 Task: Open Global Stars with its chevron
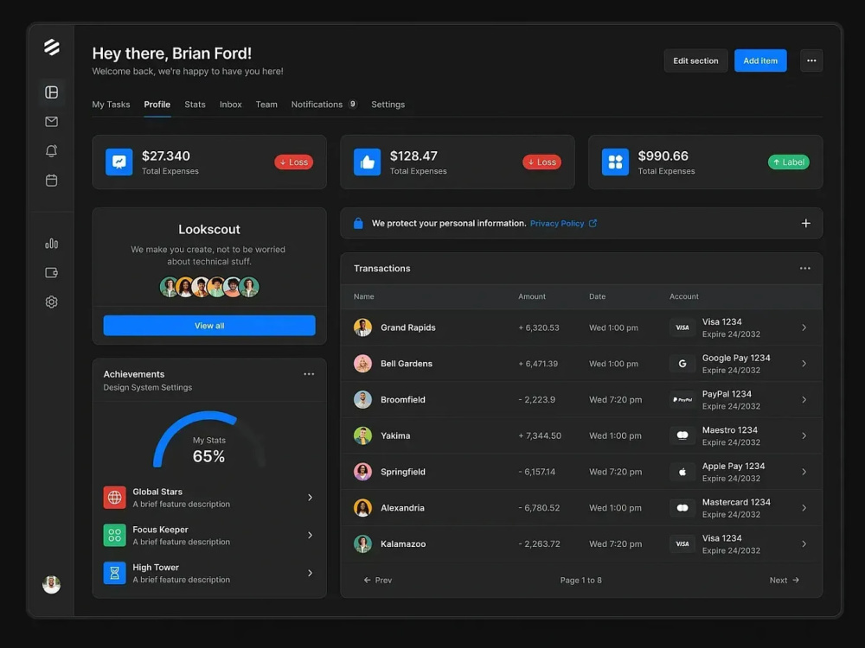pyautogui.click(x=310, y=498)
